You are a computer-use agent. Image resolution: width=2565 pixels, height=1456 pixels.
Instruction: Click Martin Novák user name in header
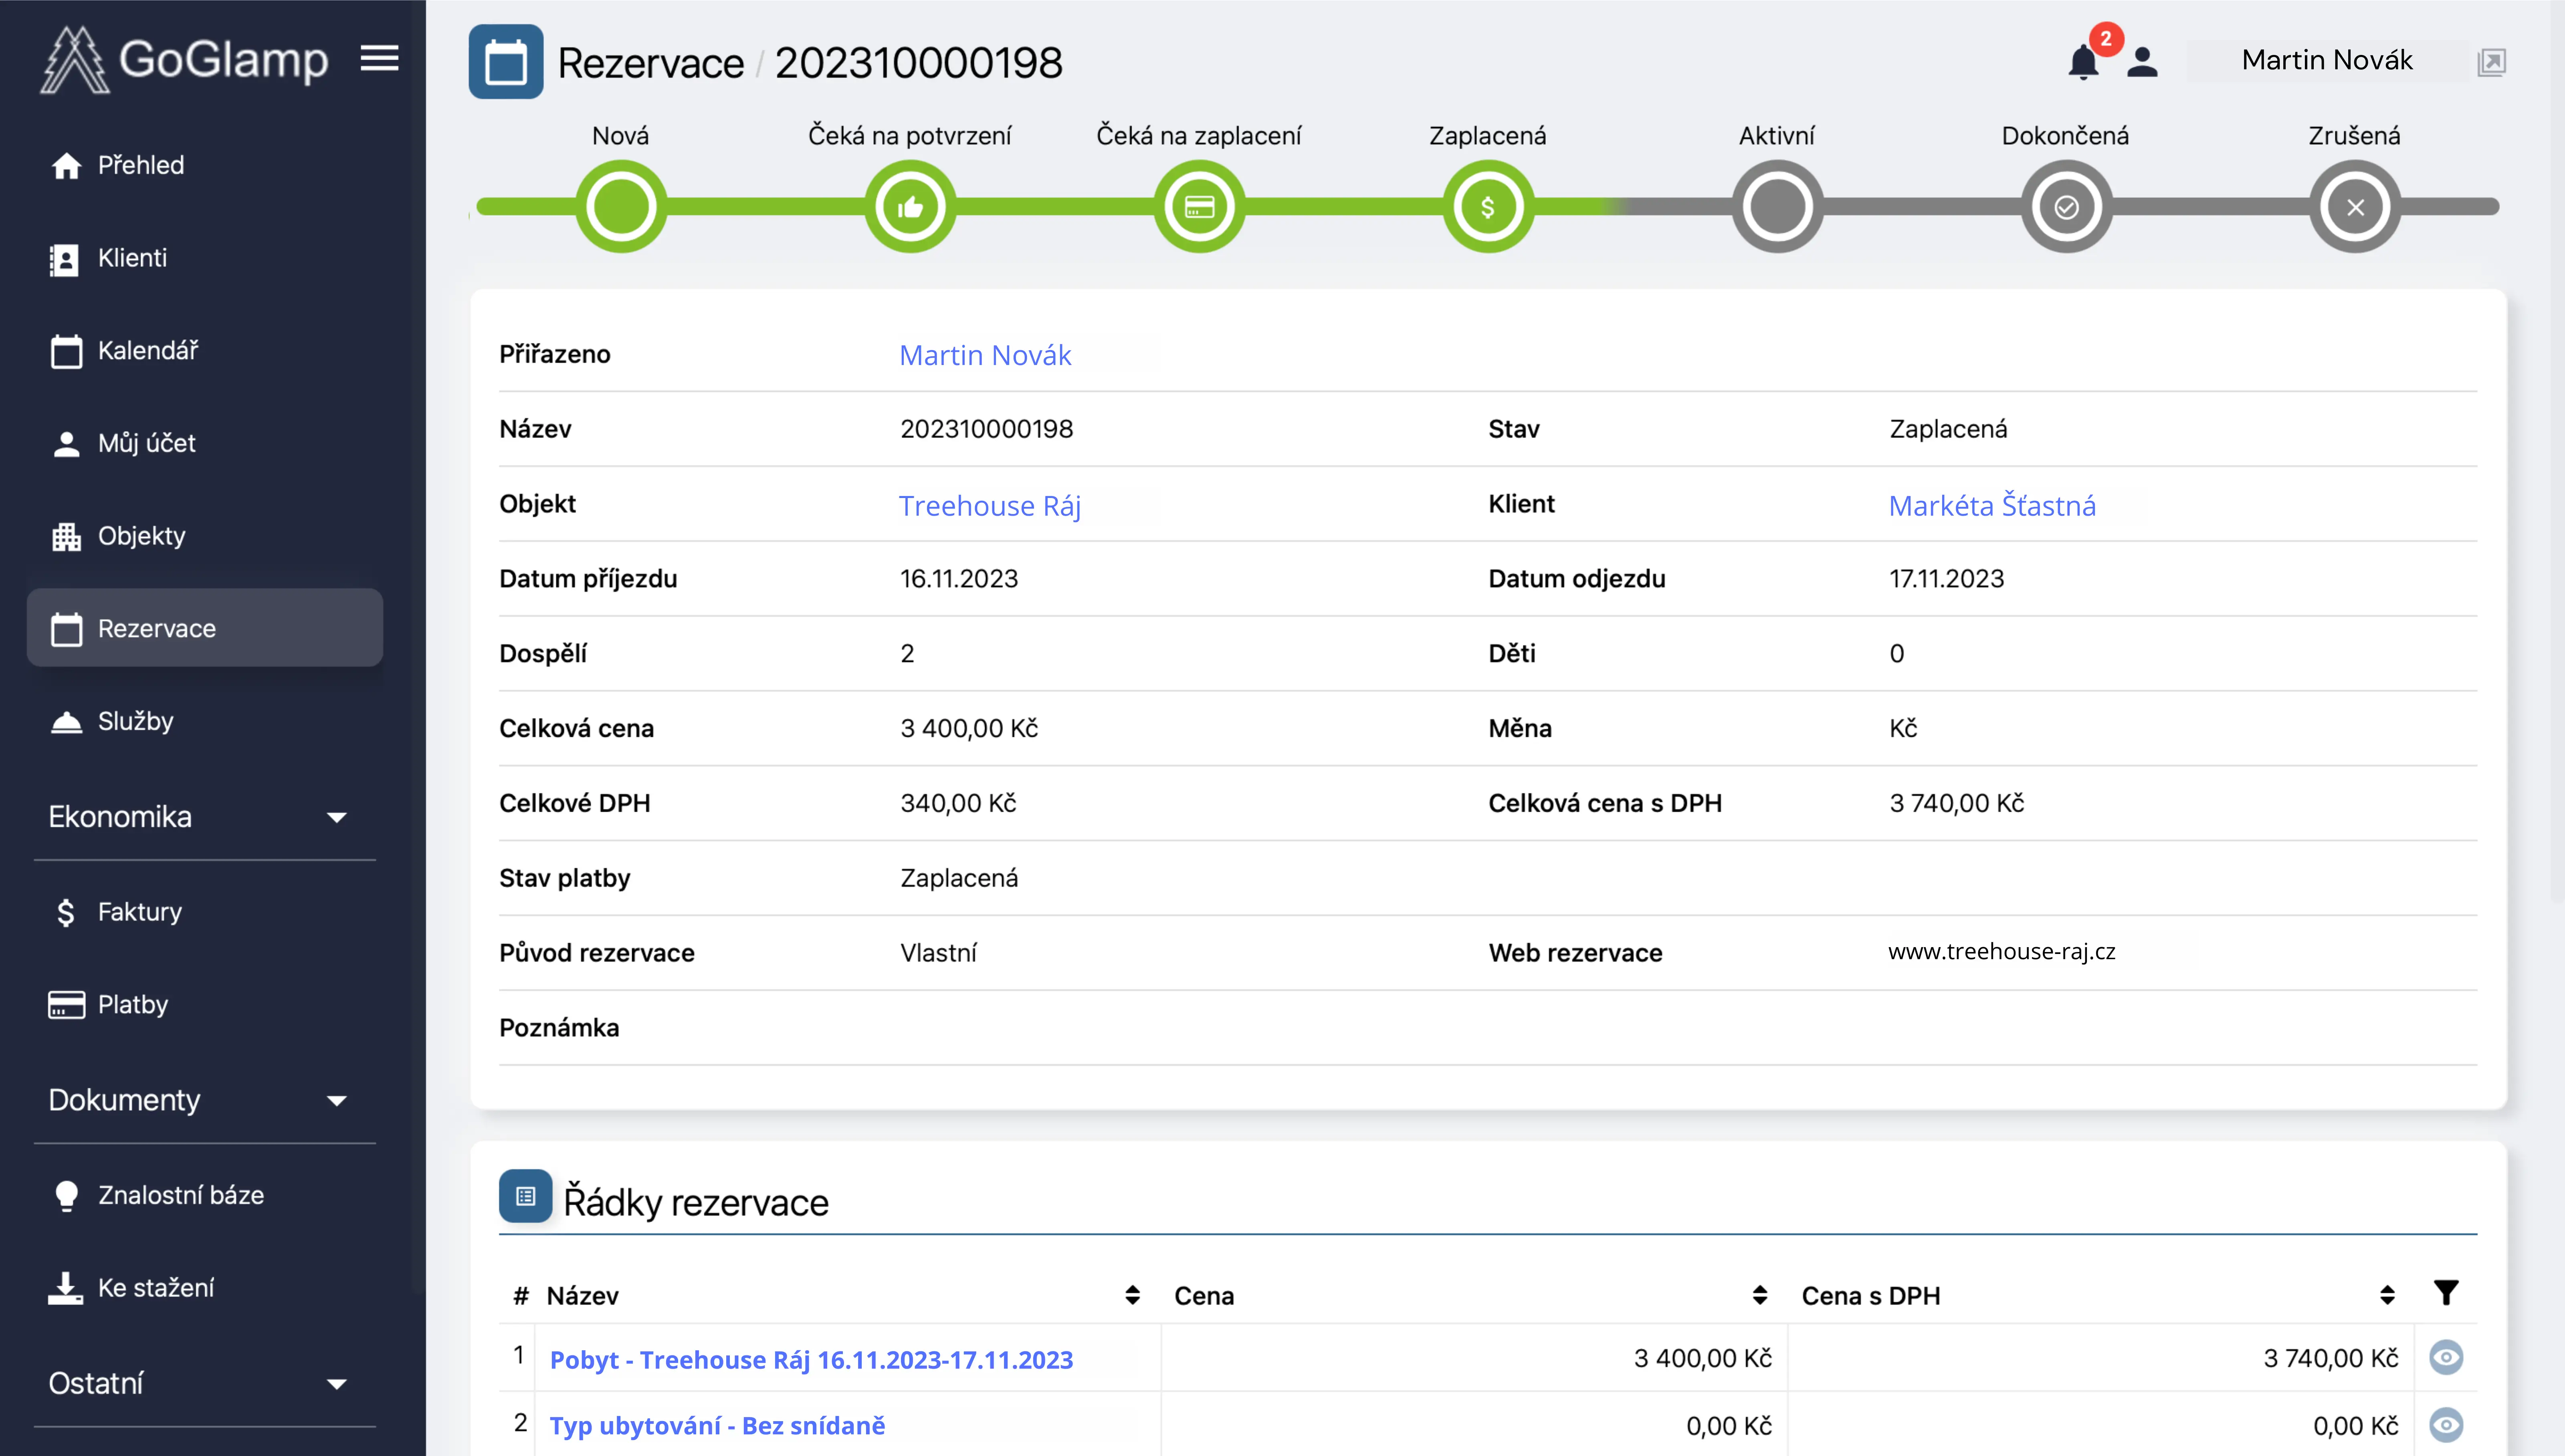2327,60
